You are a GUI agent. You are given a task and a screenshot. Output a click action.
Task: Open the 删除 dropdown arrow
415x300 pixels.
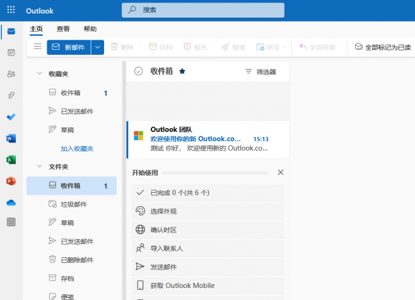(140, 47)
